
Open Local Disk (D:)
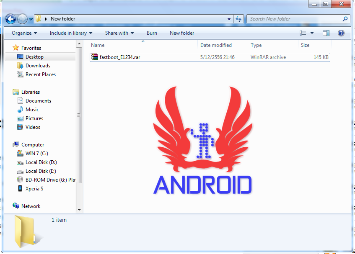coord(41,162)
